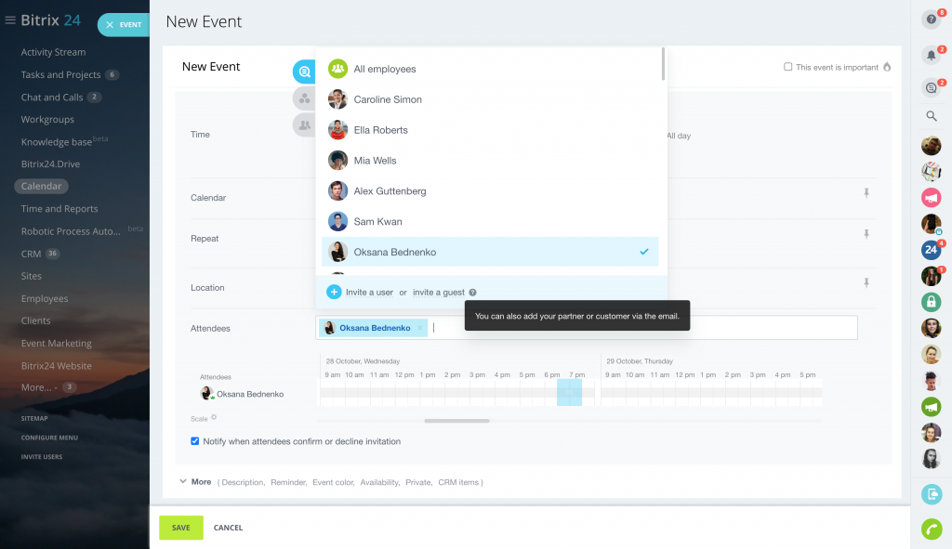
Task: Click the 'invite a guest' link
Action: point(439,292)
